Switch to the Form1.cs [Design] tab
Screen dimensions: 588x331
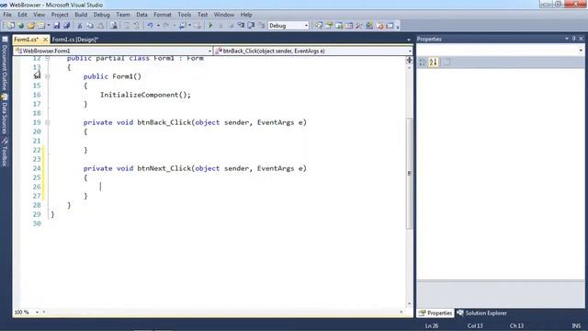coord(75,40)
